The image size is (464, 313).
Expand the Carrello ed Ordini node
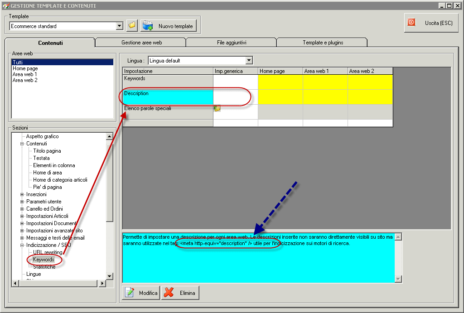22,209
